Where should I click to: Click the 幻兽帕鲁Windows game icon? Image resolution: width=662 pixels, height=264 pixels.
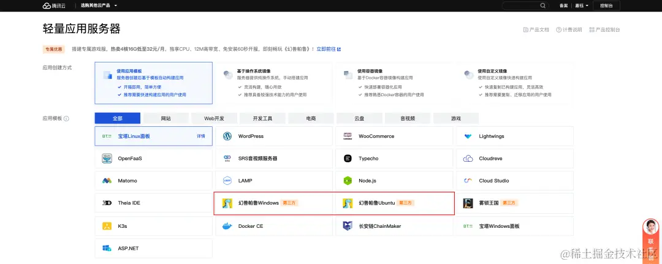tap(227, 203)
